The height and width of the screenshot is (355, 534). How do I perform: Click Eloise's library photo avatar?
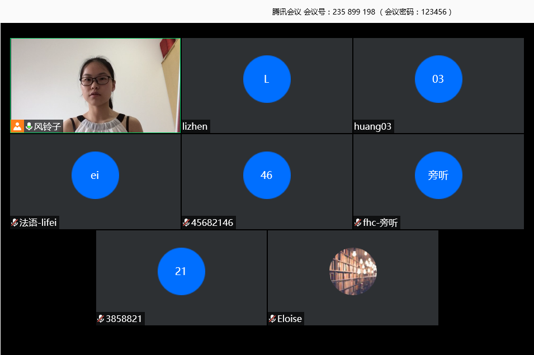(353, 271)
